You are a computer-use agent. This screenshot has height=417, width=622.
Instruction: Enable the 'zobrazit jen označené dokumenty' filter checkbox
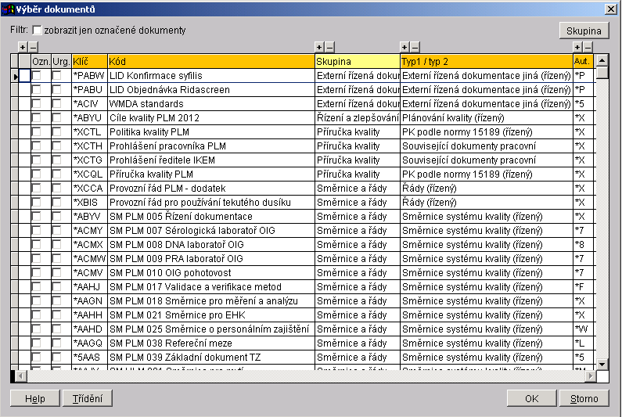[37, 31]
